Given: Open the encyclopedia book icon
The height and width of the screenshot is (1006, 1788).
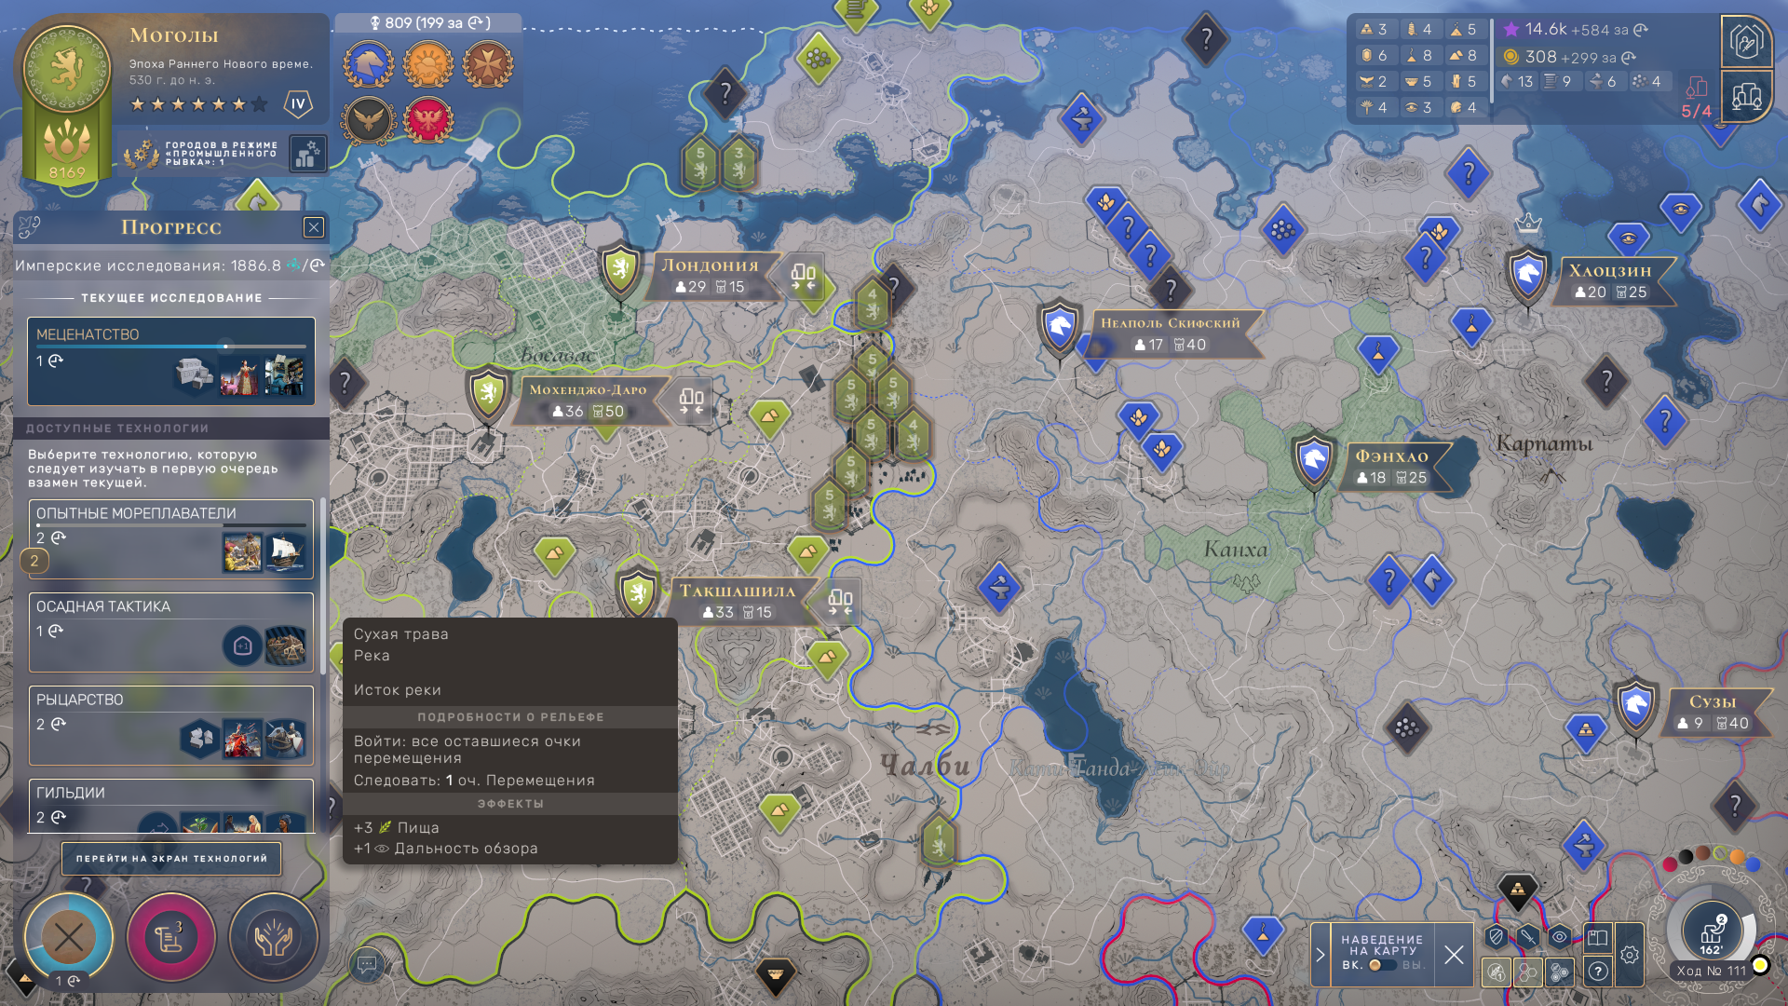Looking at the screenshot, I should 1597,938.
